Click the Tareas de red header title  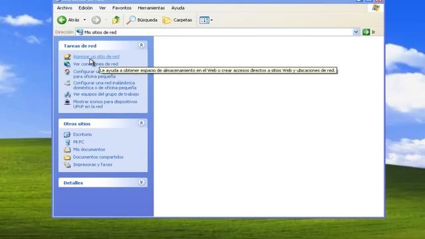80,46
